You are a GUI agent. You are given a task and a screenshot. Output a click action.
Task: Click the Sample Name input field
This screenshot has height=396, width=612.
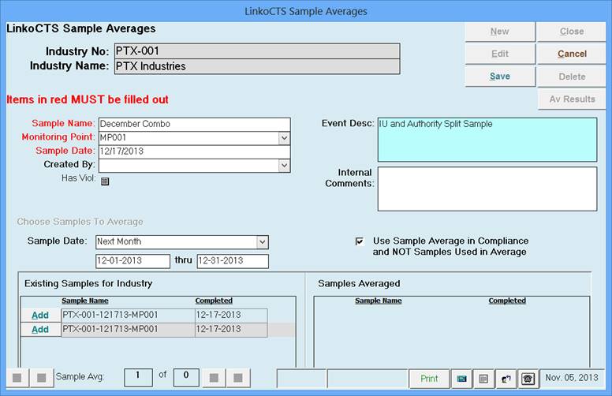(194, 124)
